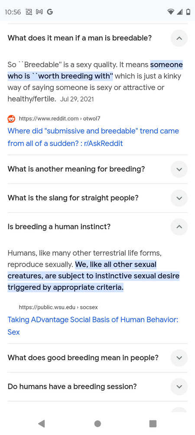Tap the Android recents square button
This screenshot has height=435, width=195.
click(x=153, y=424)
